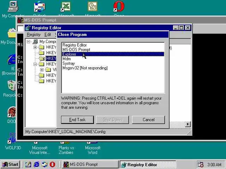Open the My Documents folder icon on the desktop
The image size is (226, 169).
[x=12, y=33]
